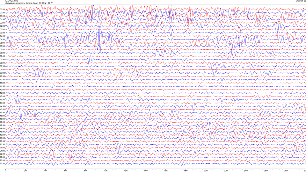Select the '03:30' row time label
306x172 pixels.
(2, 33)
